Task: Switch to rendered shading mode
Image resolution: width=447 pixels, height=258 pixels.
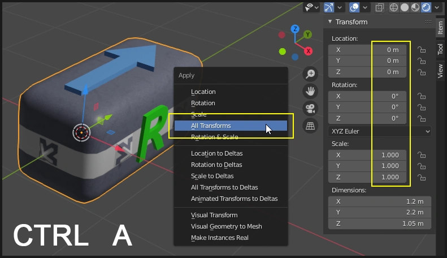Action: click(x=426, y=7)
